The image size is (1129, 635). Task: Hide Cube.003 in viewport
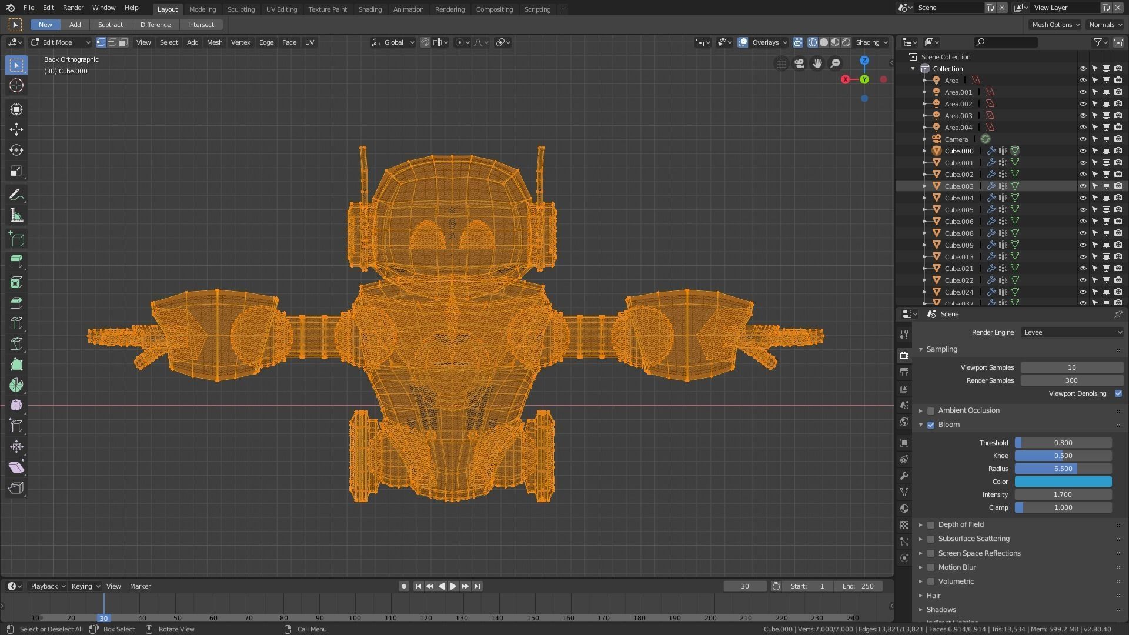click(x=1083, y=186)
